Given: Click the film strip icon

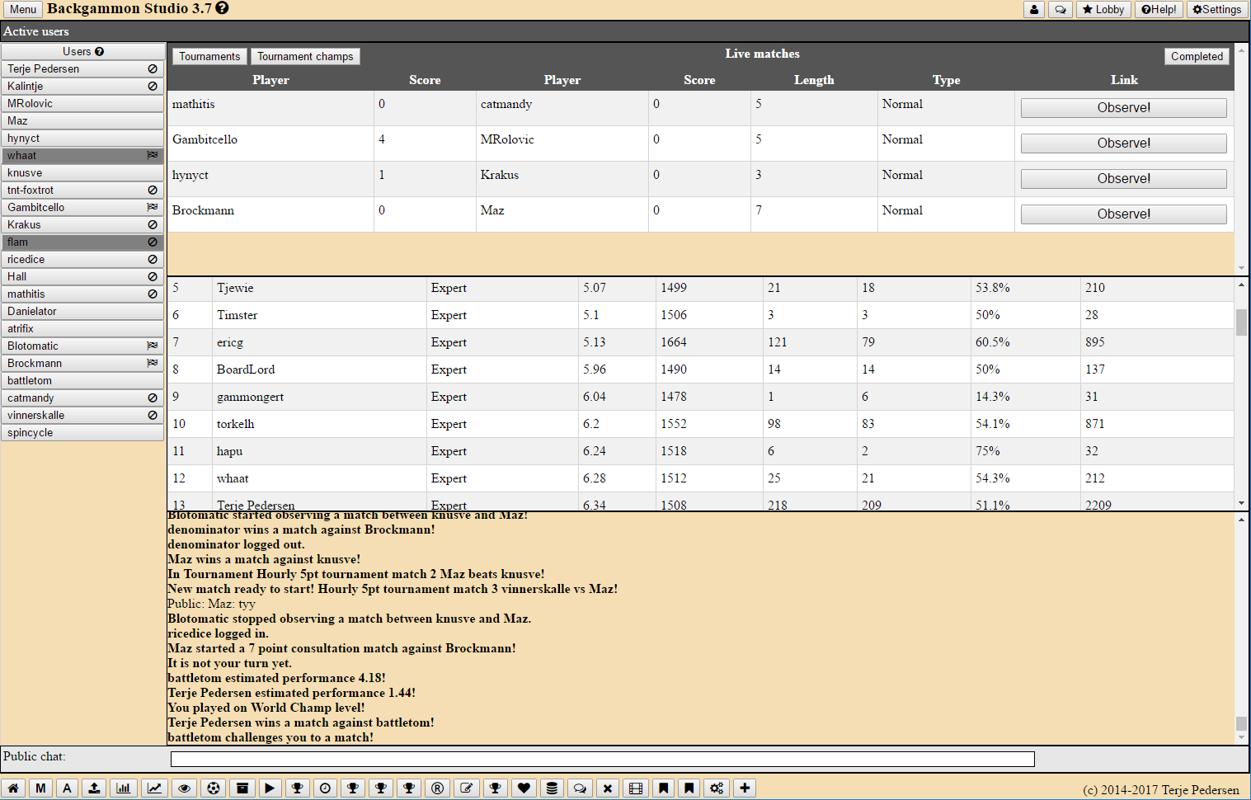Looking at the screenshot, I should (x=635, y=788).
